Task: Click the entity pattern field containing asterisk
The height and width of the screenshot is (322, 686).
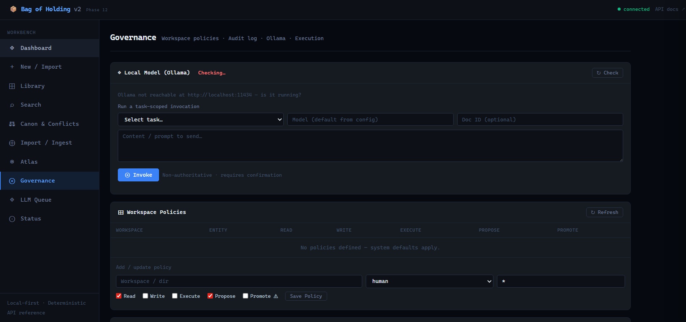Action: (x=561, y=281)
